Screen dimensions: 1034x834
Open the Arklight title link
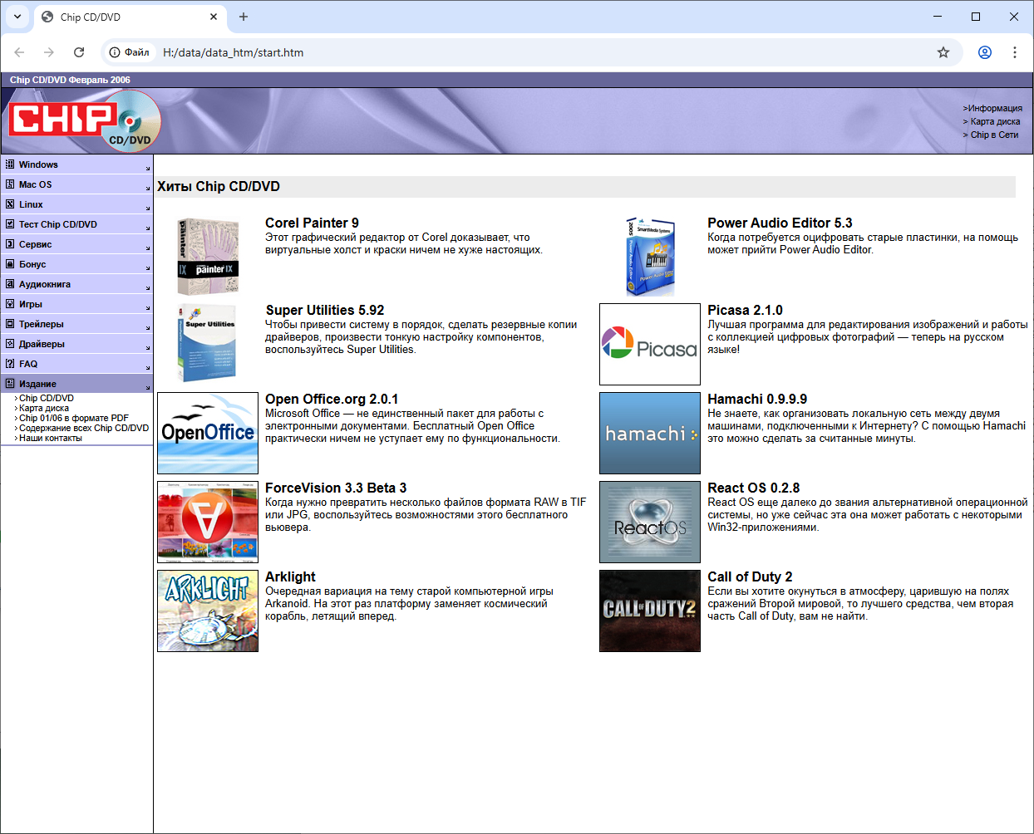click(290, 576)
